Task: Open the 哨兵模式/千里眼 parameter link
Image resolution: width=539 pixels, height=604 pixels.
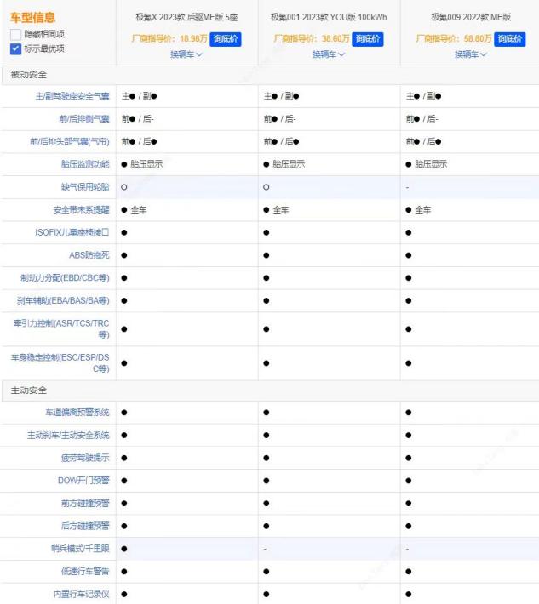Action: click(80, 549)
